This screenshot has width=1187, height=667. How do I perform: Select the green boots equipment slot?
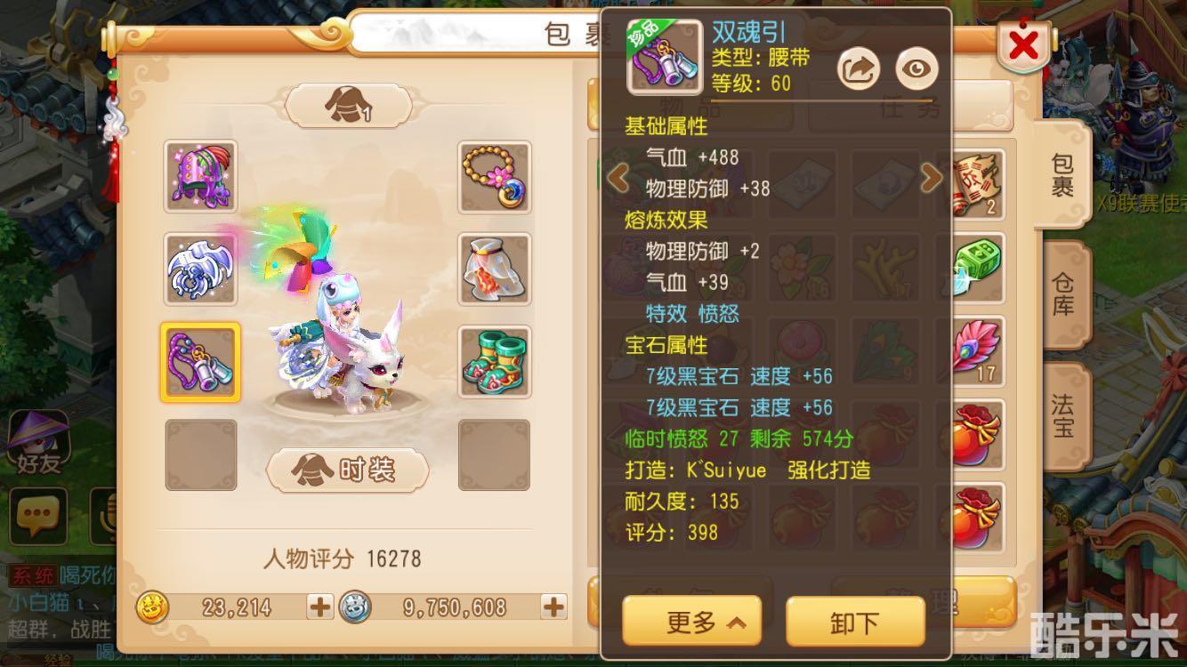[495, 361]
